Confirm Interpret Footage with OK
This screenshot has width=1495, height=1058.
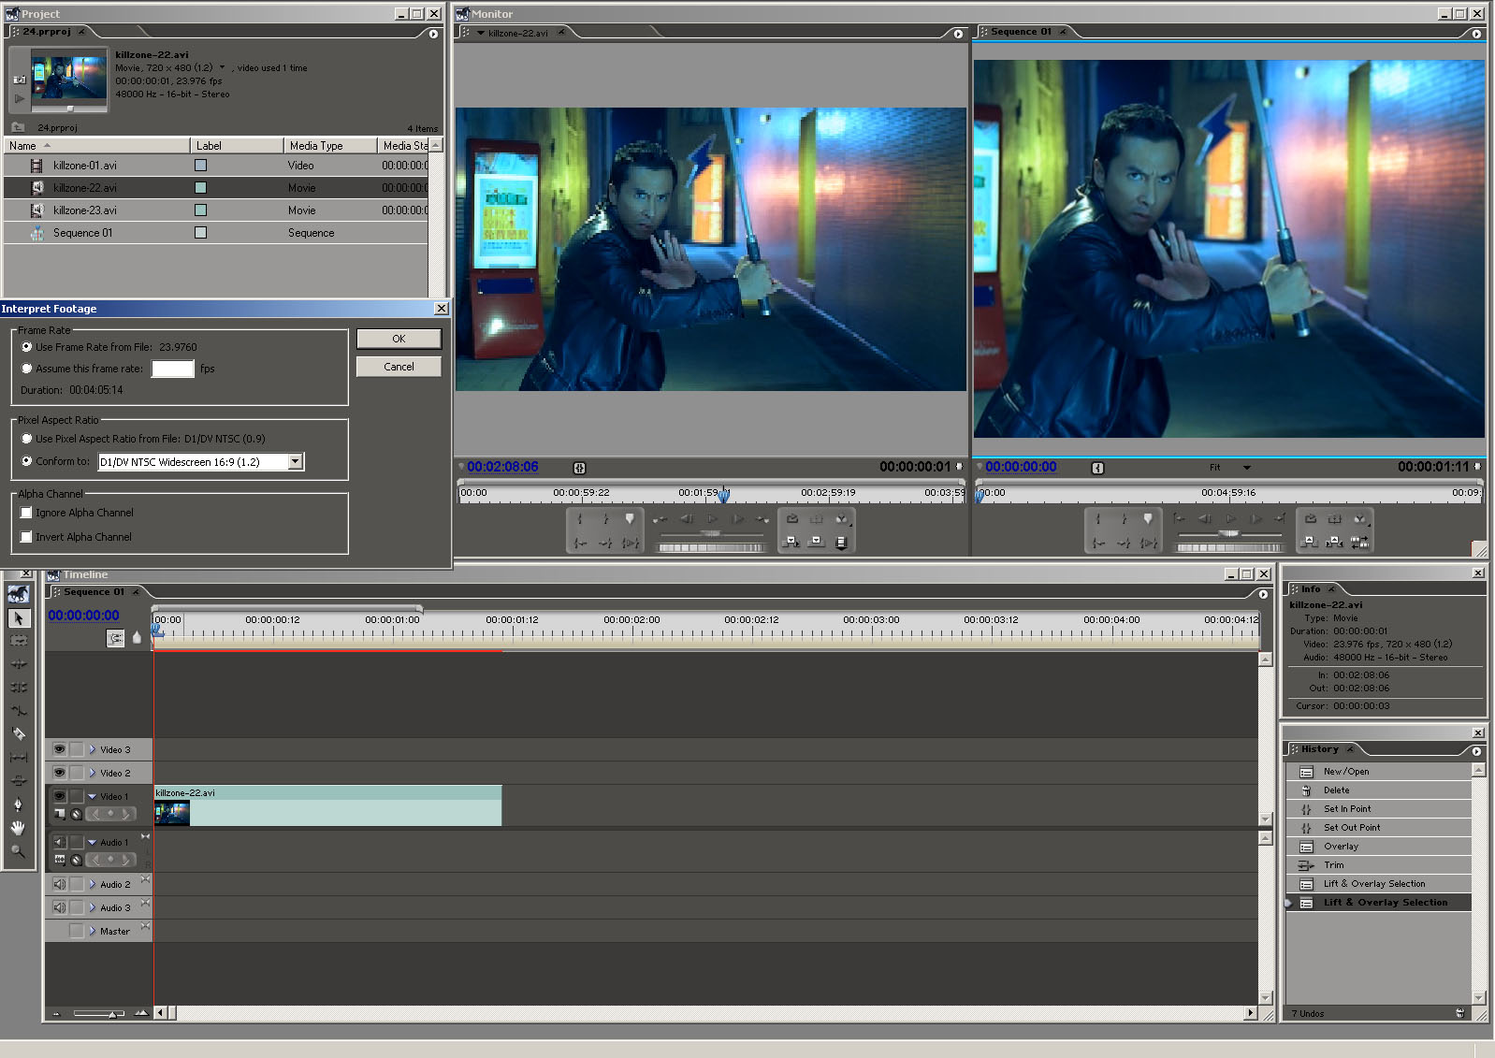click(399, 339)
